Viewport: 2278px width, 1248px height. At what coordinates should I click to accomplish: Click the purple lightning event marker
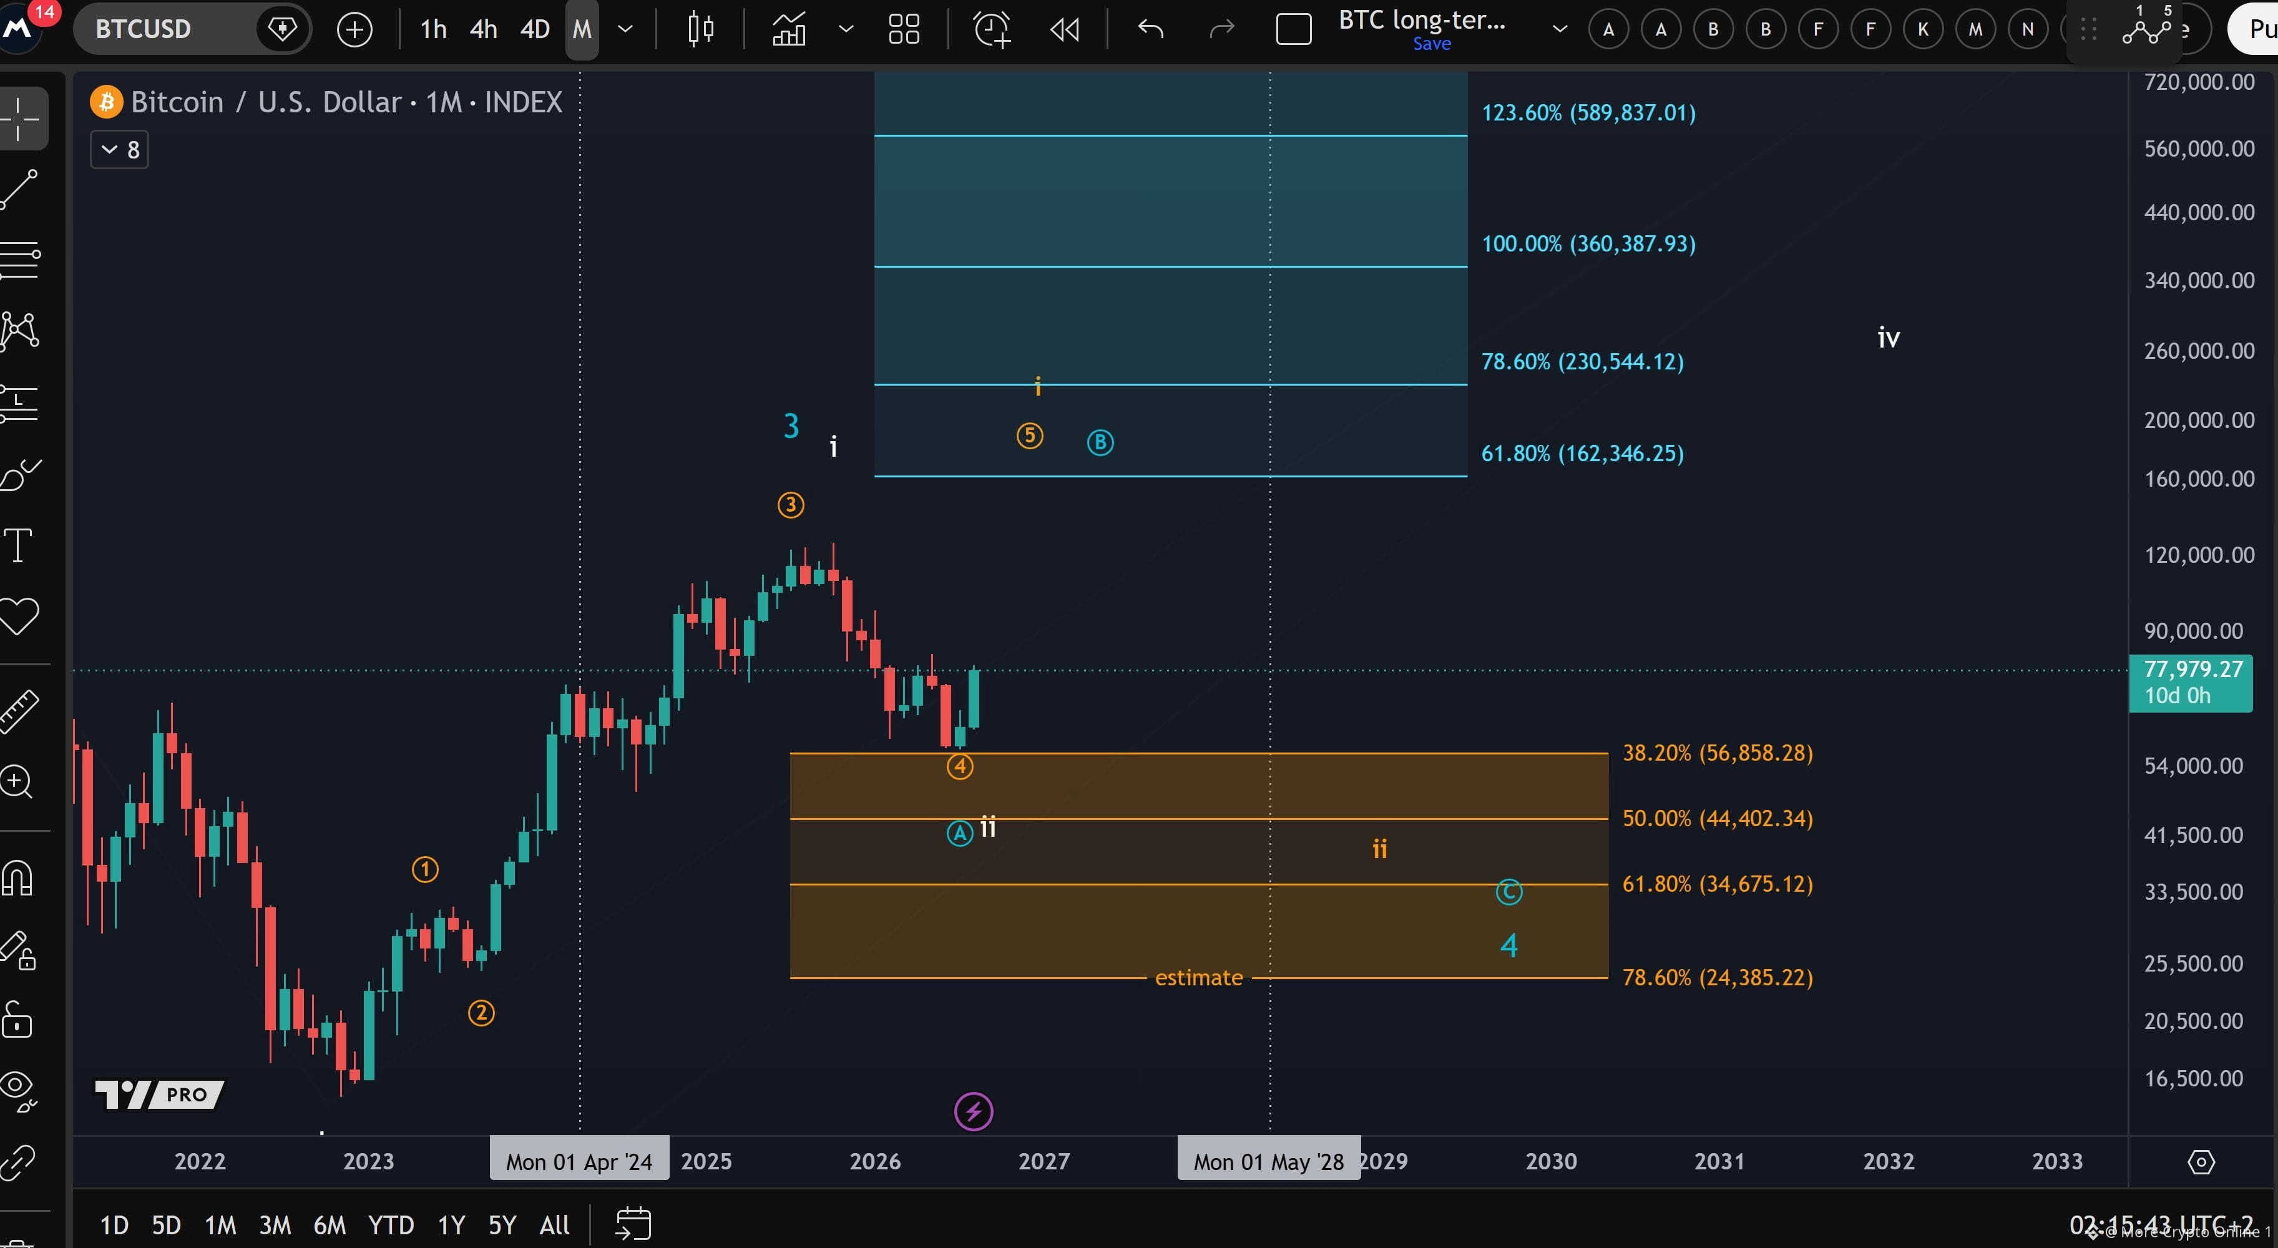click(974, 1111)
